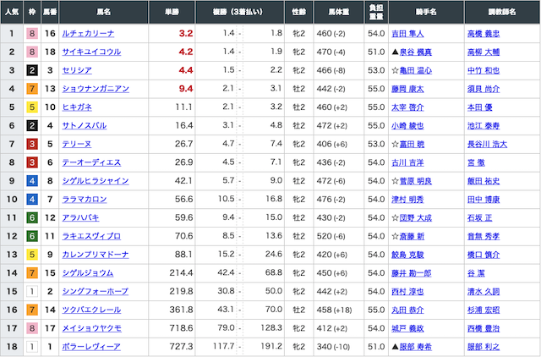Open horse link テーオーディエス
541x357 pixels.
[x=91, y=162]
